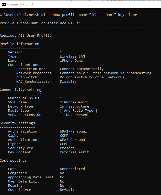Open the Command Prompt title bar icon menu
161x195 pixels.
pyautogui.click(x=4, y=4)
